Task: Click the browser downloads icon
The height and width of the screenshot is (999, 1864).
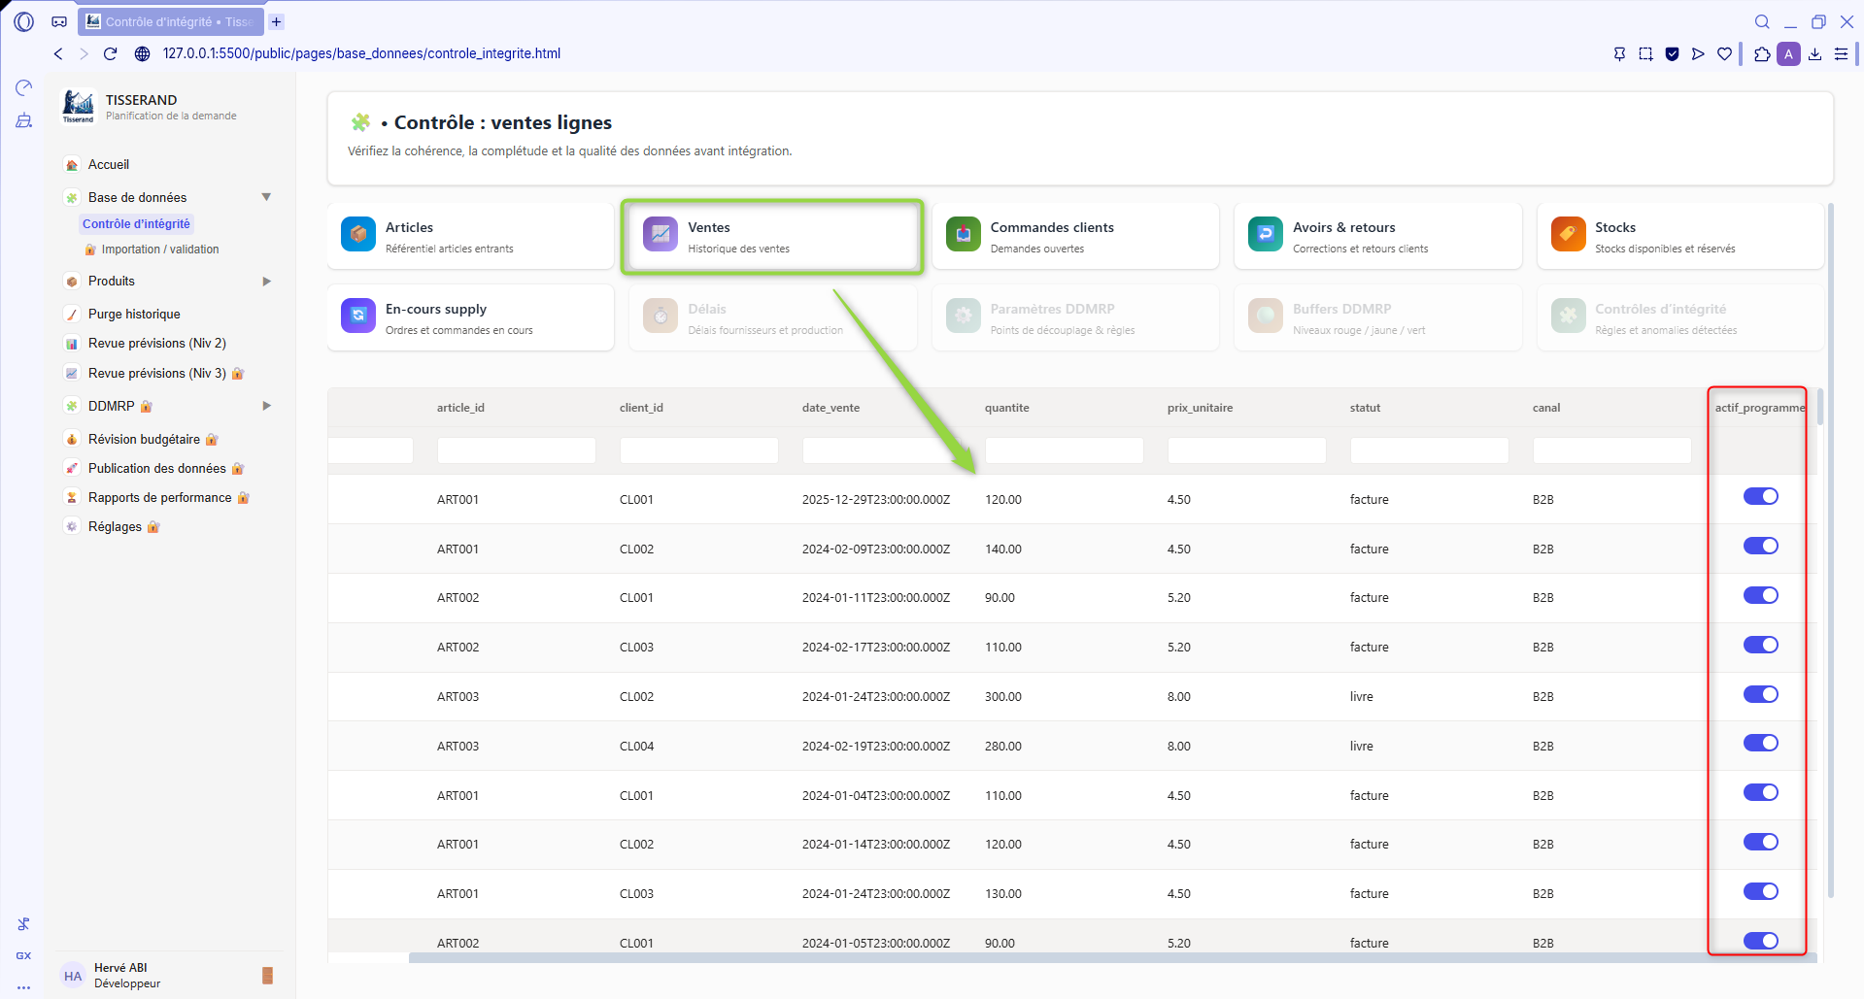Action: (x=1814, y=54)
